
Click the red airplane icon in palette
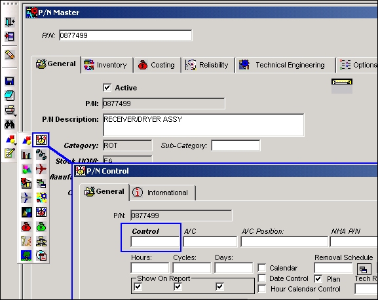point(41,169)
